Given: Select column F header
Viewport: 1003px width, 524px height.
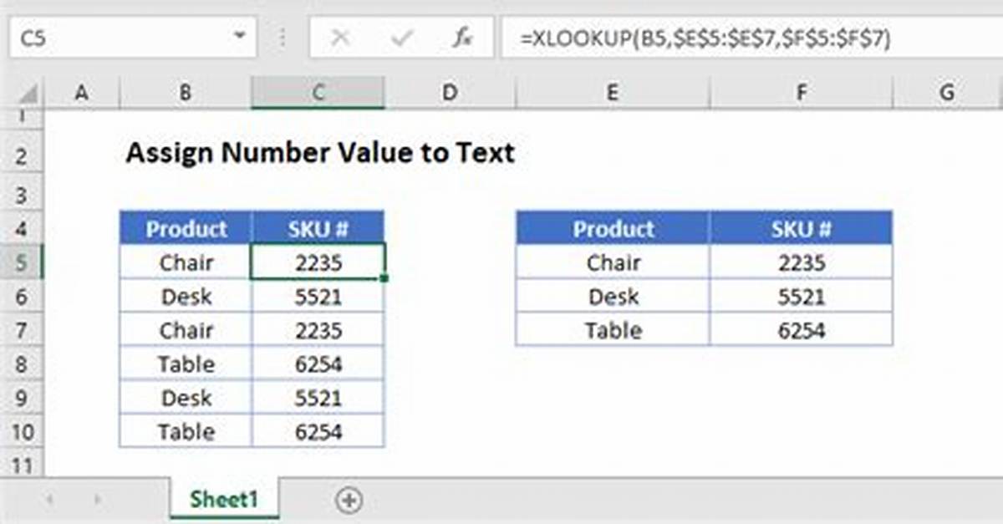Looking at the screenshot, I should pyautogui.click(x=801, y=93).
